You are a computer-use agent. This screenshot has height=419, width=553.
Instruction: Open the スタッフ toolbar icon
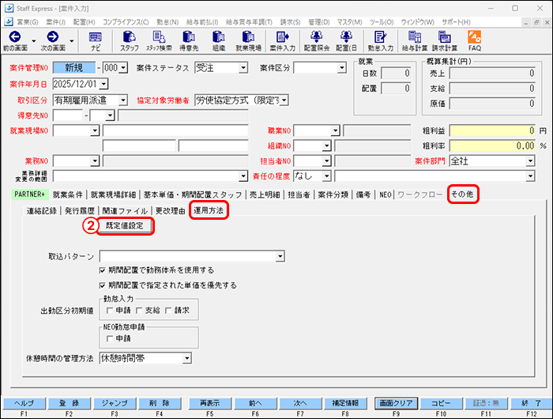click(x=130, y=41)
